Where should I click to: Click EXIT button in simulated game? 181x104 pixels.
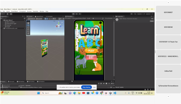pos(91,57)
